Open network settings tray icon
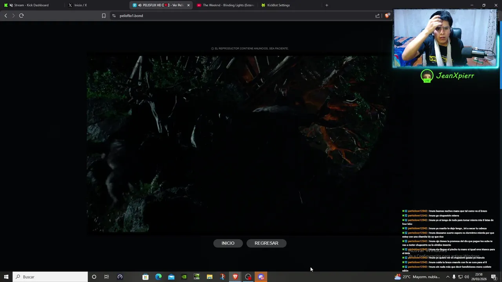Image resolution: width=502 pixels, height=282 pixels. click(460, 277)
